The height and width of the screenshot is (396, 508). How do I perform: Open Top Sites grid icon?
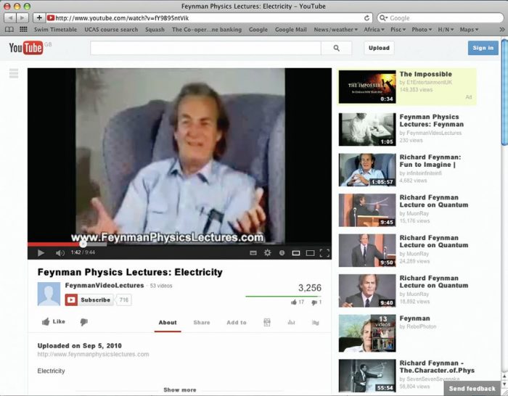pos(23,30)
